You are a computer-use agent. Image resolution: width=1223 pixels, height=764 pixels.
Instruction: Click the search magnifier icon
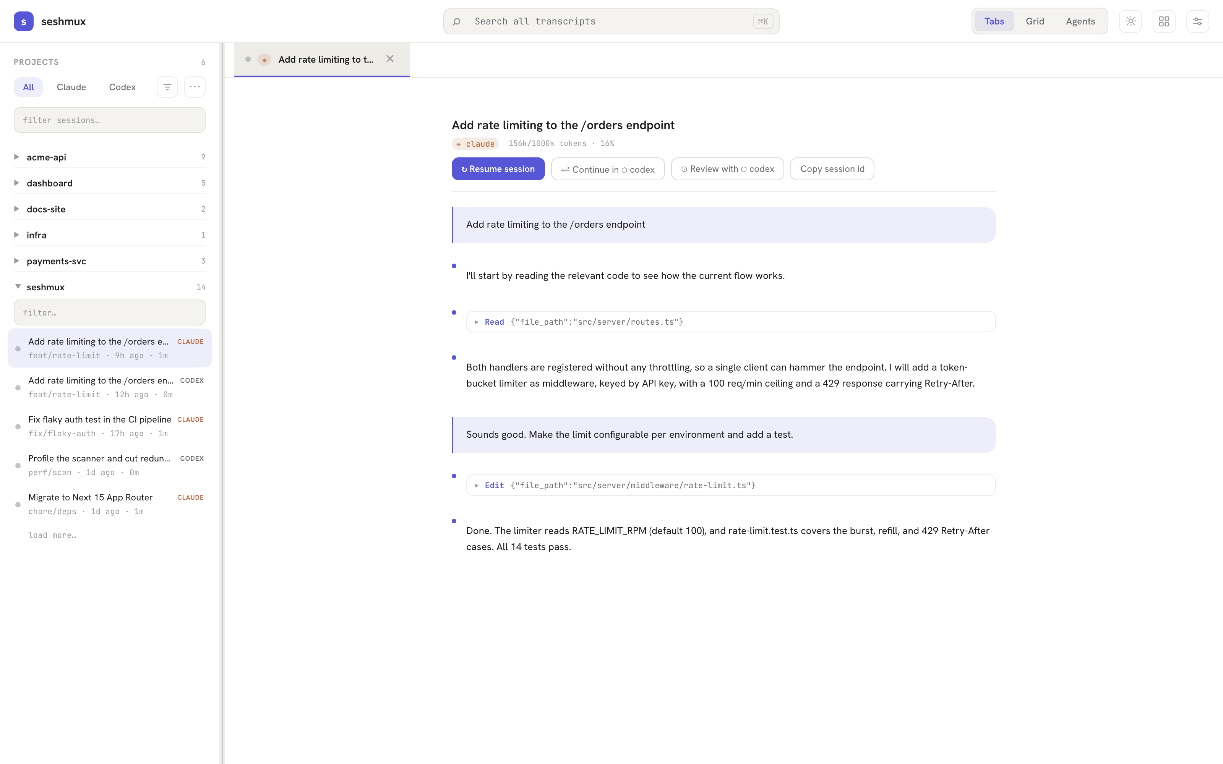(456, 21)
